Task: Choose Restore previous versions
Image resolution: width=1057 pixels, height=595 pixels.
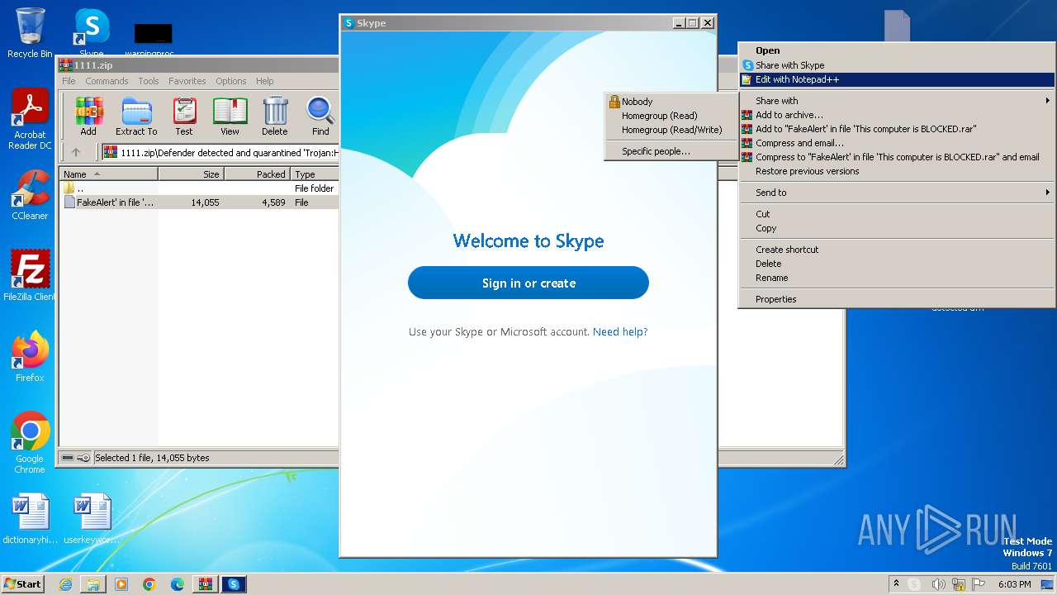Action: point(896,171)
